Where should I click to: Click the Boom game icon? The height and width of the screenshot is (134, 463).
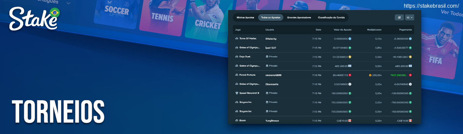(x=237, y=121)
